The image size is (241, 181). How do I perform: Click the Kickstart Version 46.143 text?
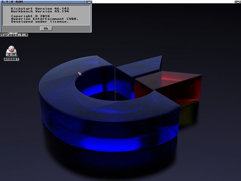[40, 9]
